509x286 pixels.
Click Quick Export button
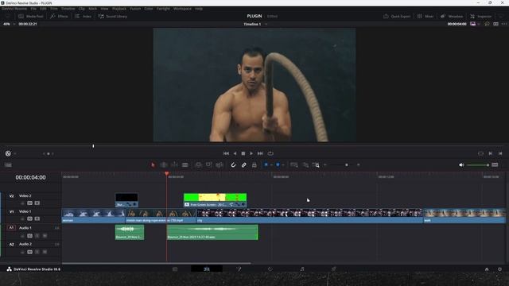click(x=397, y=16)
